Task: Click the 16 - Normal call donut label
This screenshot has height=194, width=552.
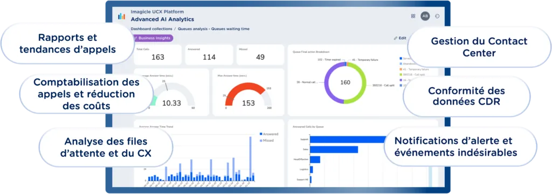Action: tap(307, 82)
